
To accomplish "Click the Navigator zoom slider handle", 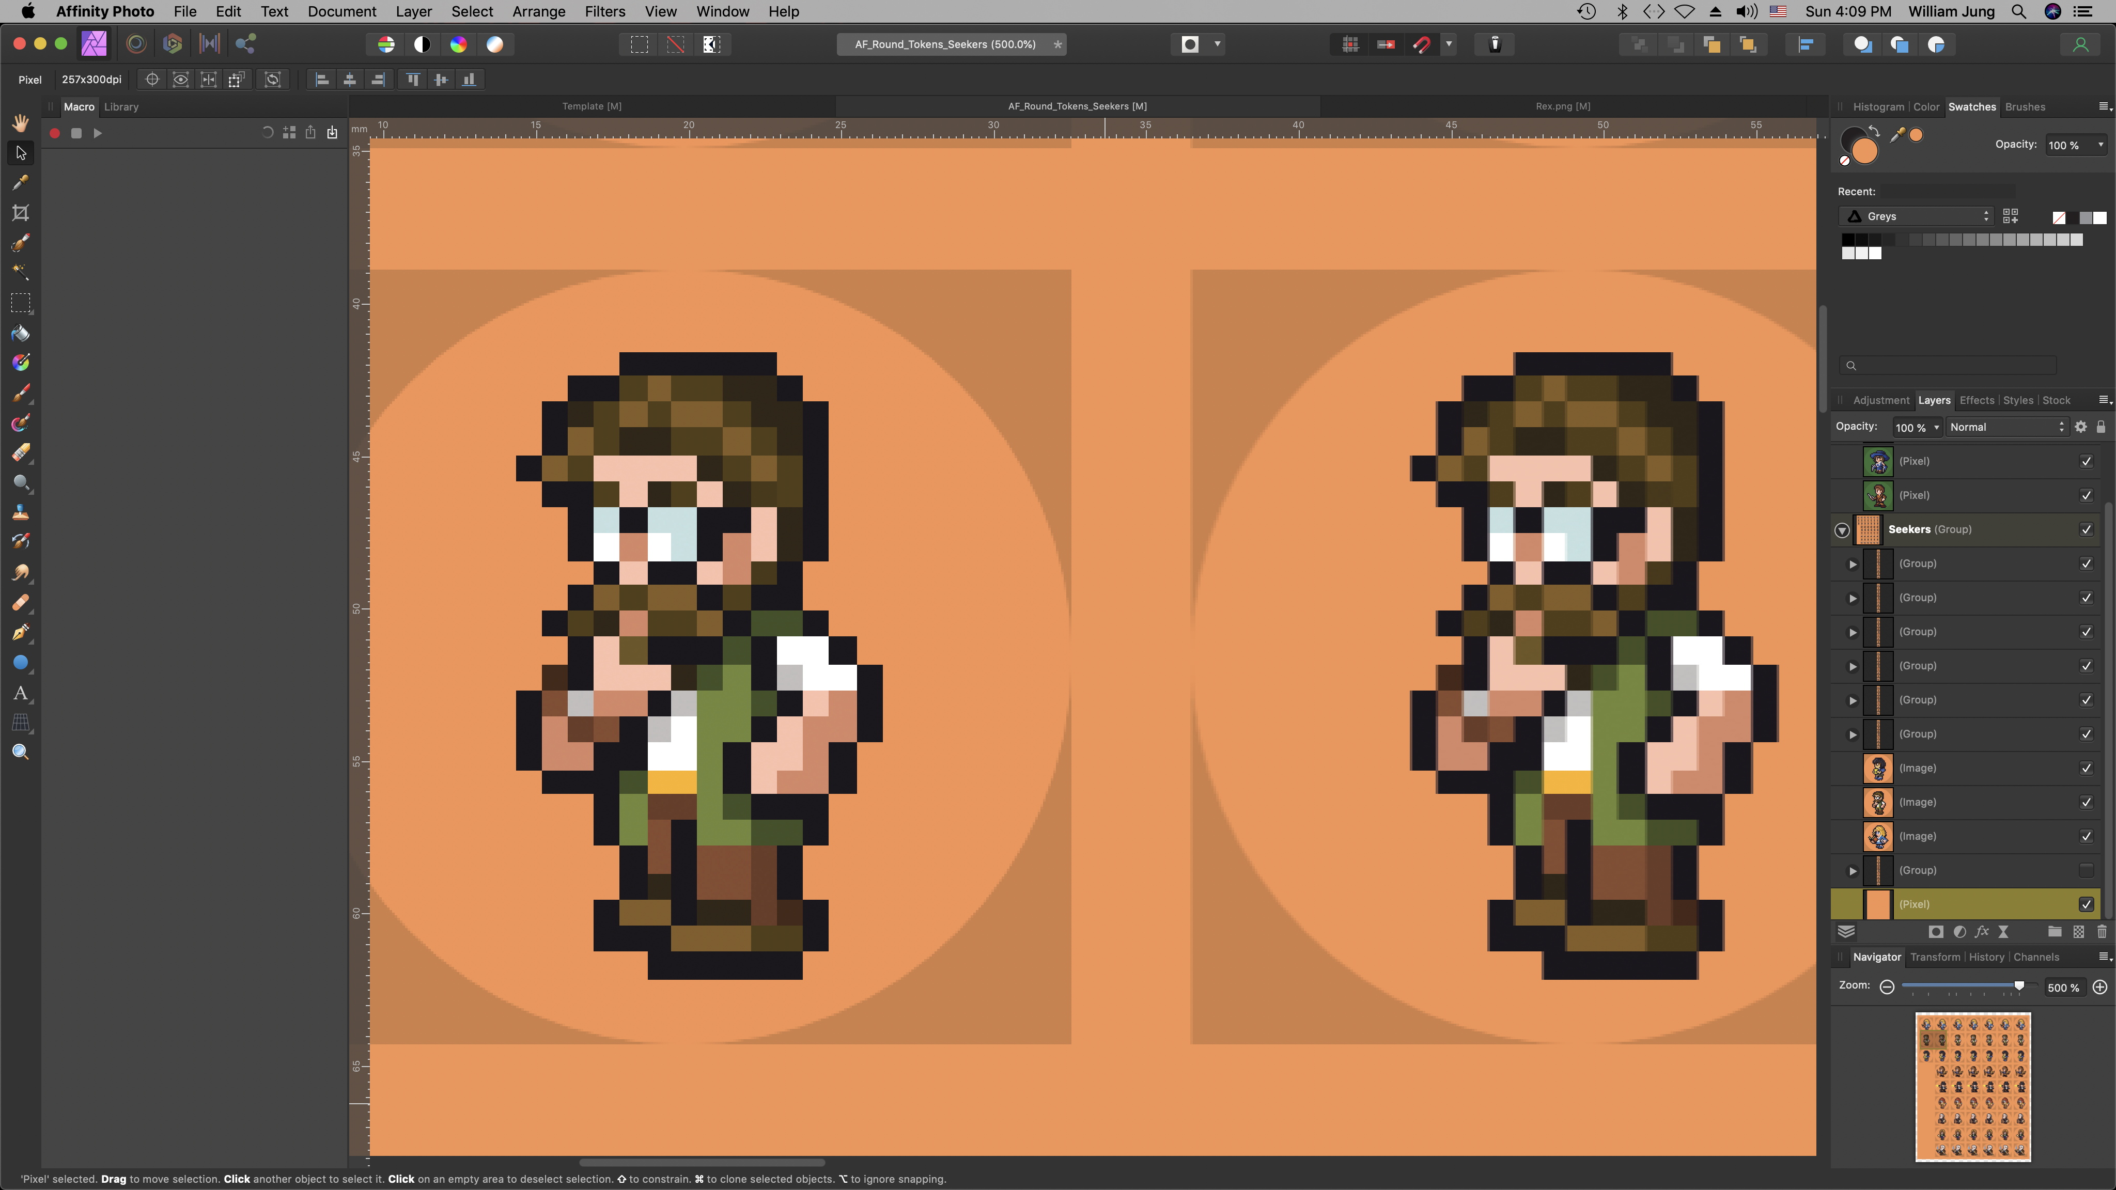I will pyautogui.click(x=2019, y=985).
